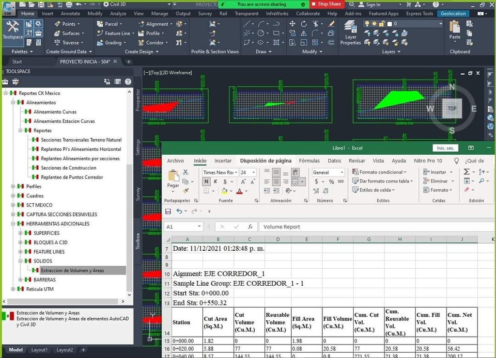Expand the SUPERFICIES tree node

[20, 233]
